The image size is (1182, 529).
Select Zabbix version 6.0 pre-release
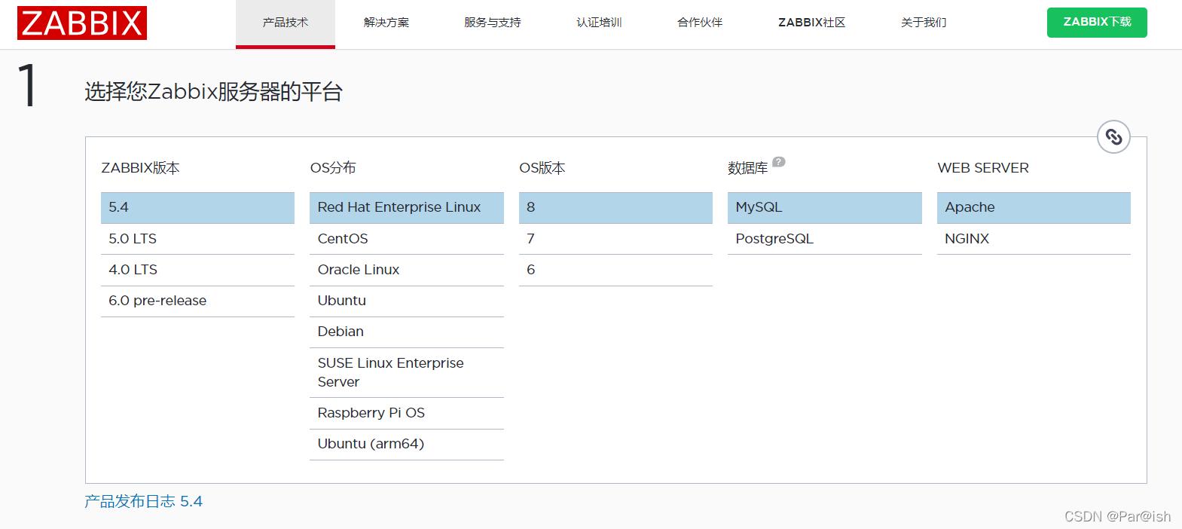click(x=197, y=301)
